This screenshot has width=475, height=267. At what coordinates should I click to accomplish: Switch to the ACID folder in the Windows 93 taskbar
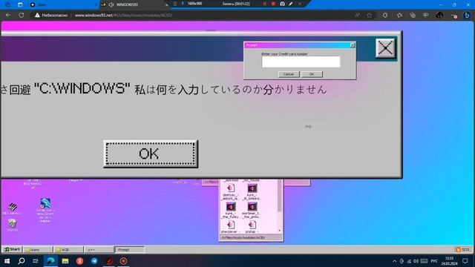pos(68,250)
